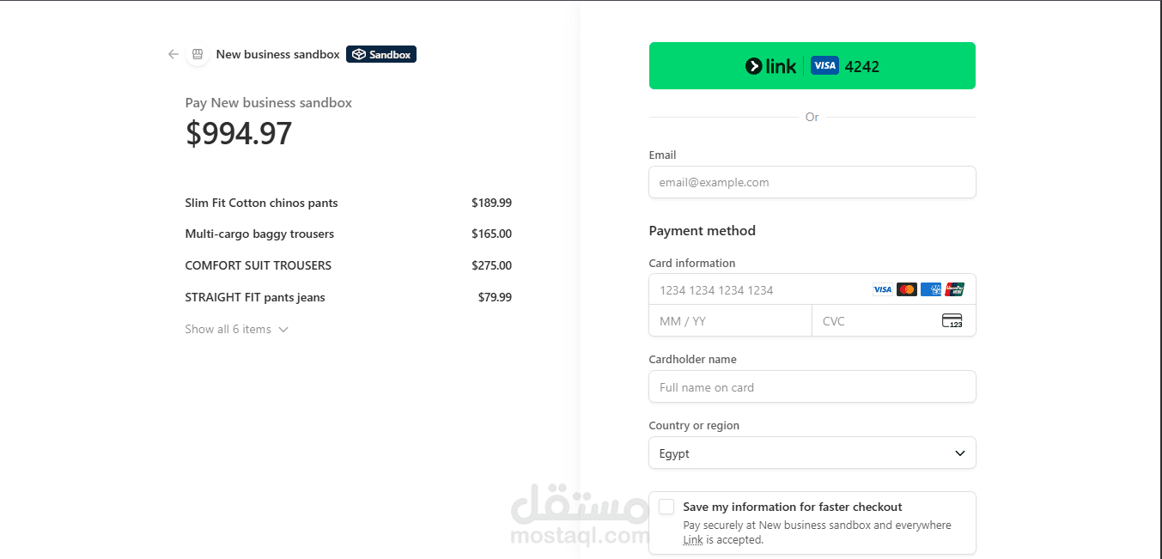Select the Slim Fit Cotton chinos pants item

coord(261,204)
